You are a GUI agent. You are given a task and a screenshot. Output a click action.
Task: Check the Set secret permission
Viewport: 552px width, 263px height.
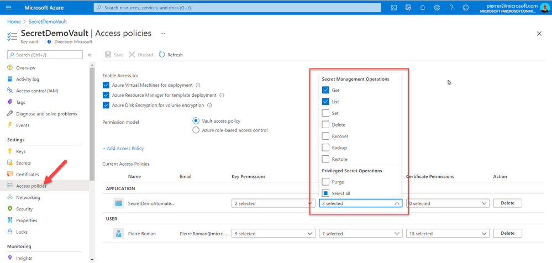325,113
